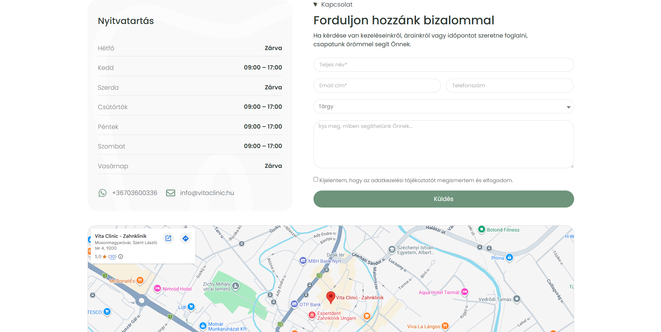The height and width of the screenshot is (332, 661).
Task: Accept the data privacy policy checkbox
Action: pyautogui.click(x=316, y=179)
